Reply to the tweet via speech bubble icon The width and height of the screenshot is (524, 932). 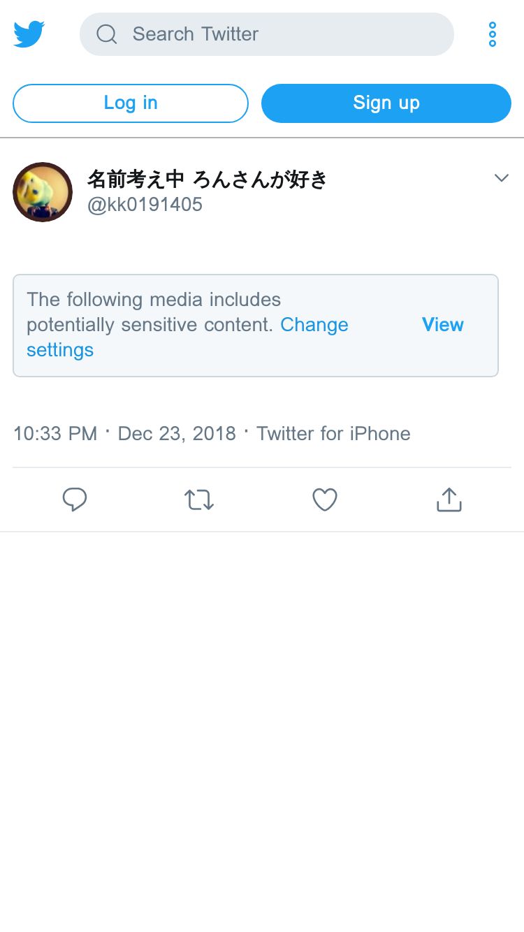(x=75, y=500)
